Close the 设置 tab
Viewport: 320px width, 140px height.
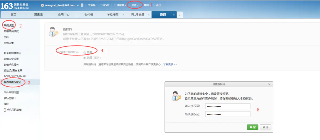[x=174, y=15]
